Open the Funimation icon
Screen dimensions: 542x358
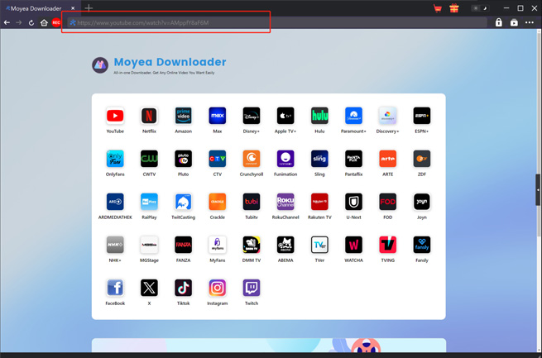[285, 159]
